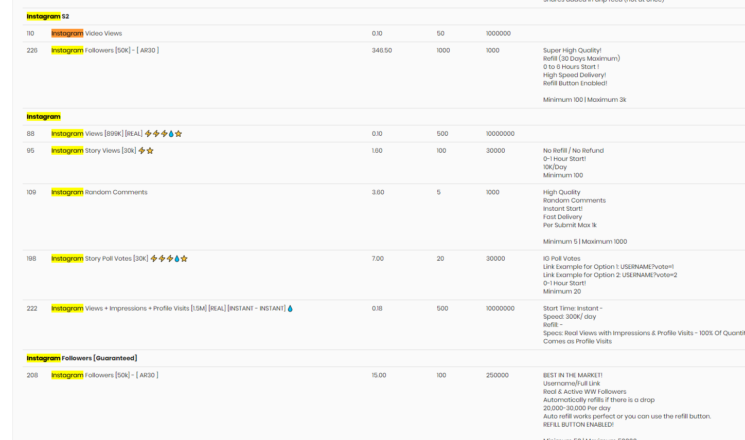Click "Speed: 300K/ day" text
745x440 pixels.
pyautogui.click(x=570, y=317)
